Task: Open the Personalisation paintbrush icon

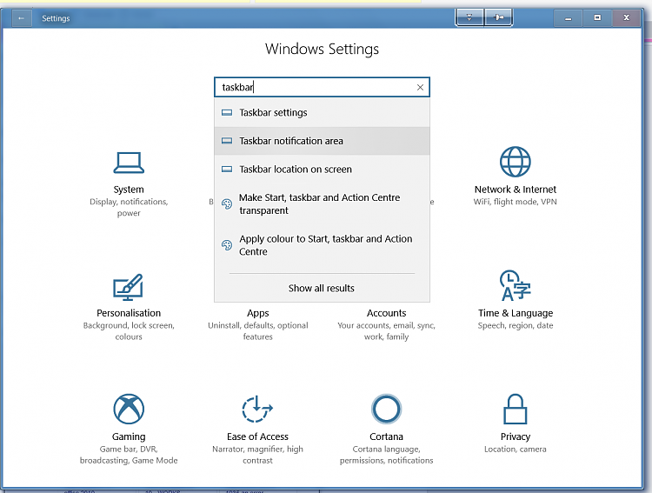Action: pos(128,287)
